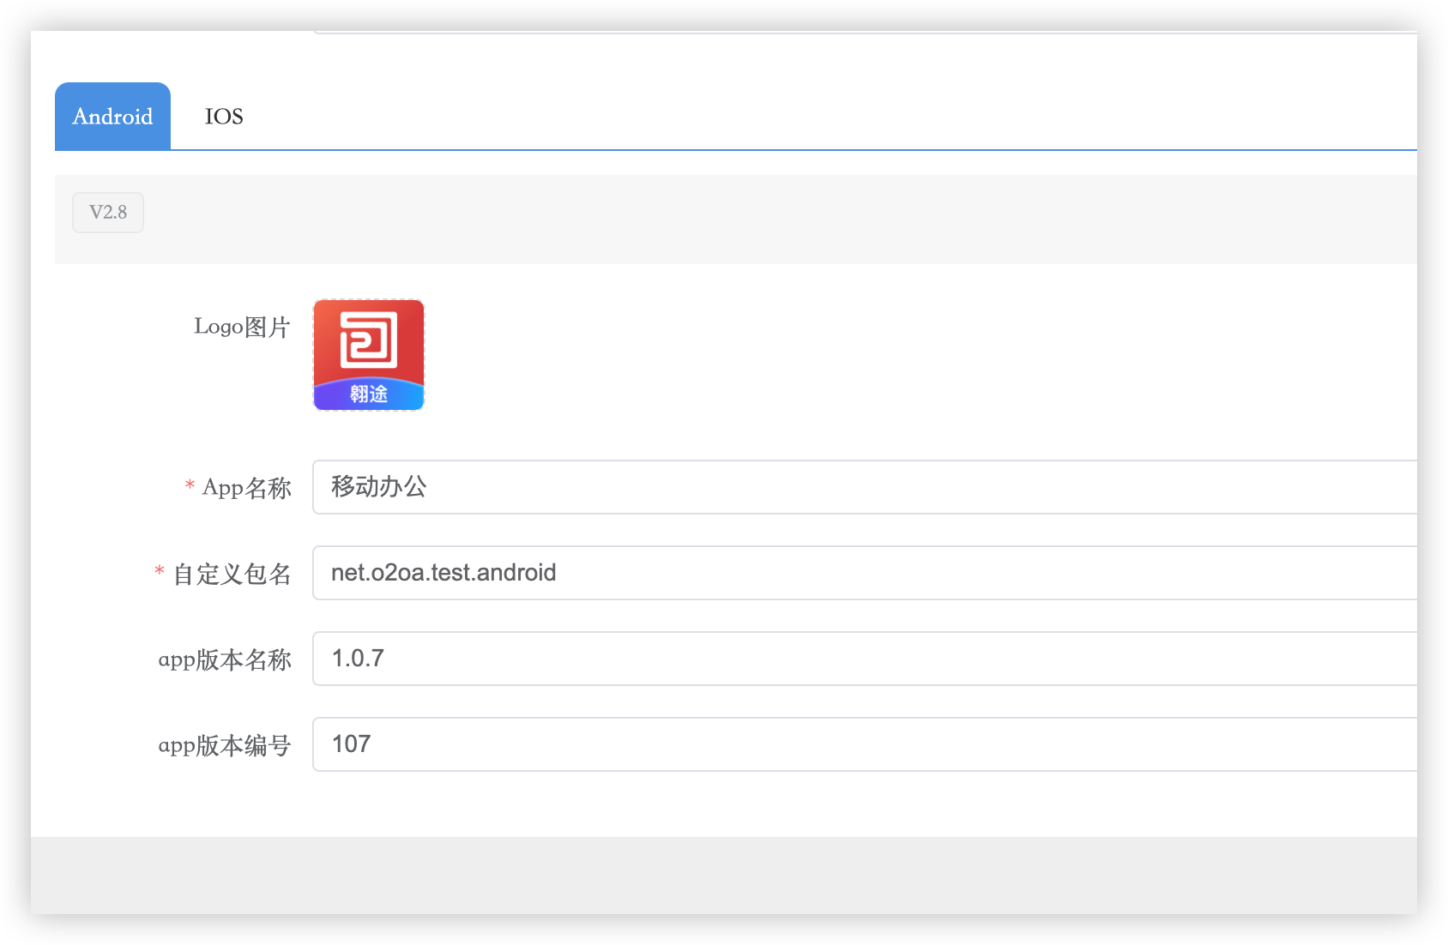Focus the app版本名称 field showing 1.0.7
Image resolution: width=1448 pixels, height=945 pixels.
[x=858, y=659]
